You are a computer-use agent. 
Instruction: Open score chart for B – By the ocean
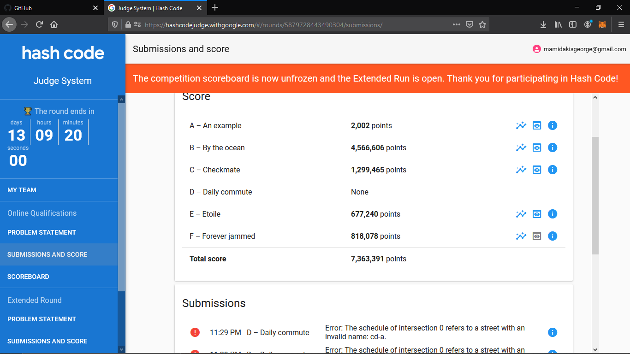click(521, 147)
